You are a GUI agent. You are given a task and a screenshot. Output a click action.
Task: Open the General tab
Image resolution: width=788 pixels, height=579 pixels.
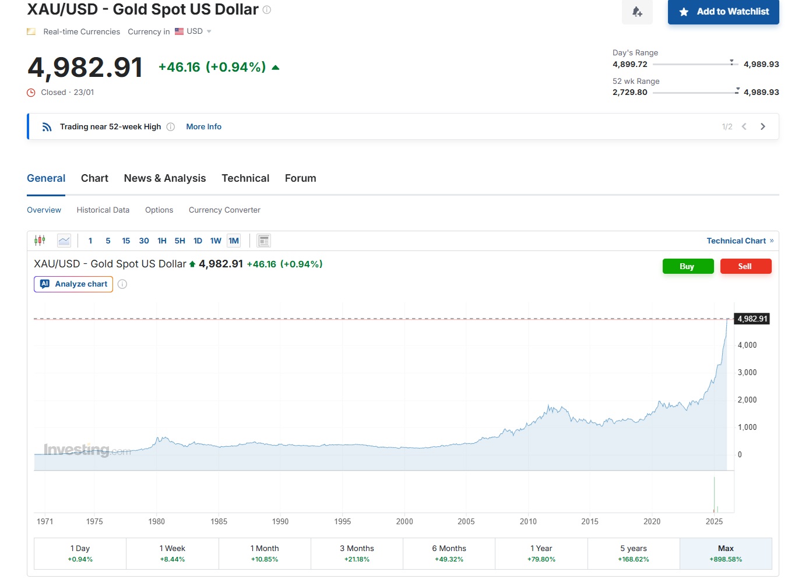click(46, 178)
